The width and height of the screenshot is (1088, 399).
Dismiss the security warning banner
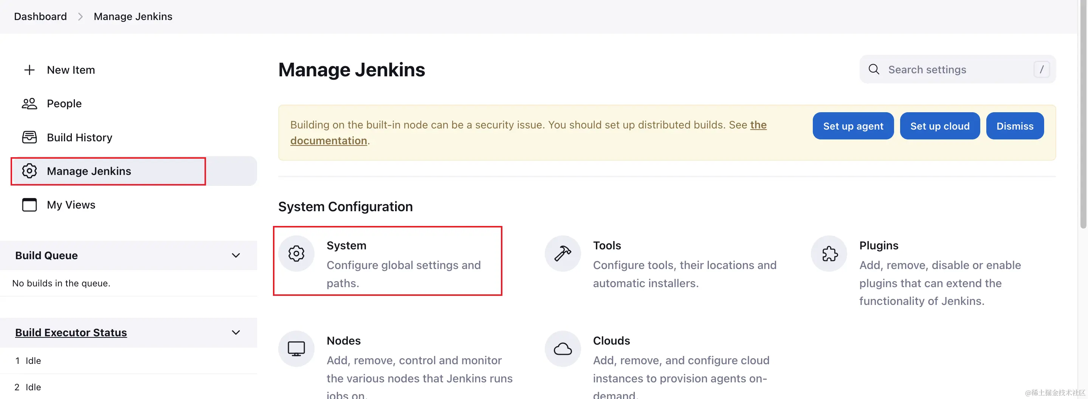coord(1015,126)
